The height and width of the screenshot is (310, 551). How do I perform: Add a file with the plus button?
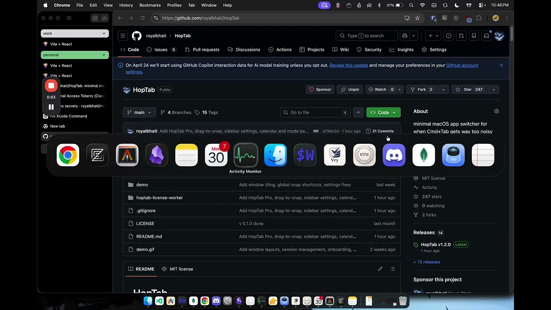click(x=358, y=112)
